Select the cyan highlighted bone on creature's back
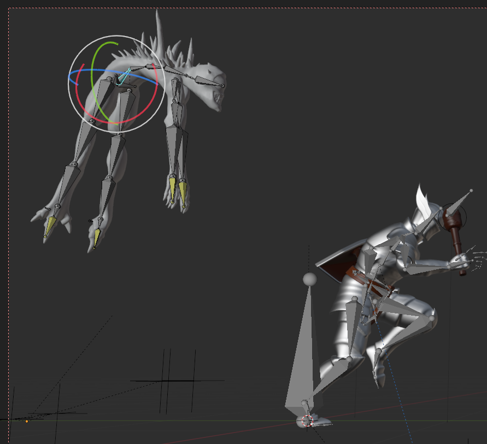This screenshot has width=487, height=444. (x=124, y=76)
